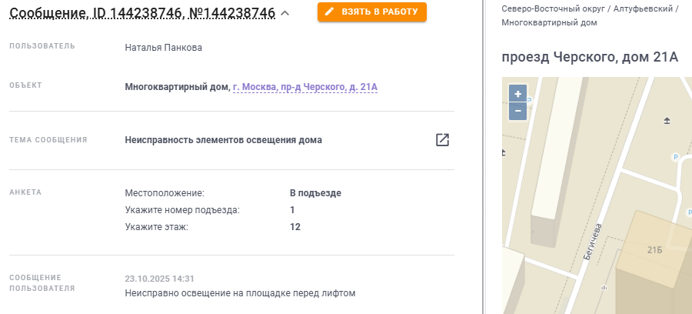Screen dimensions: 692x314
Task: Open address link 'г. Москва, пр-д Черского, д. 21А'
Action: (x=304, y=87)
